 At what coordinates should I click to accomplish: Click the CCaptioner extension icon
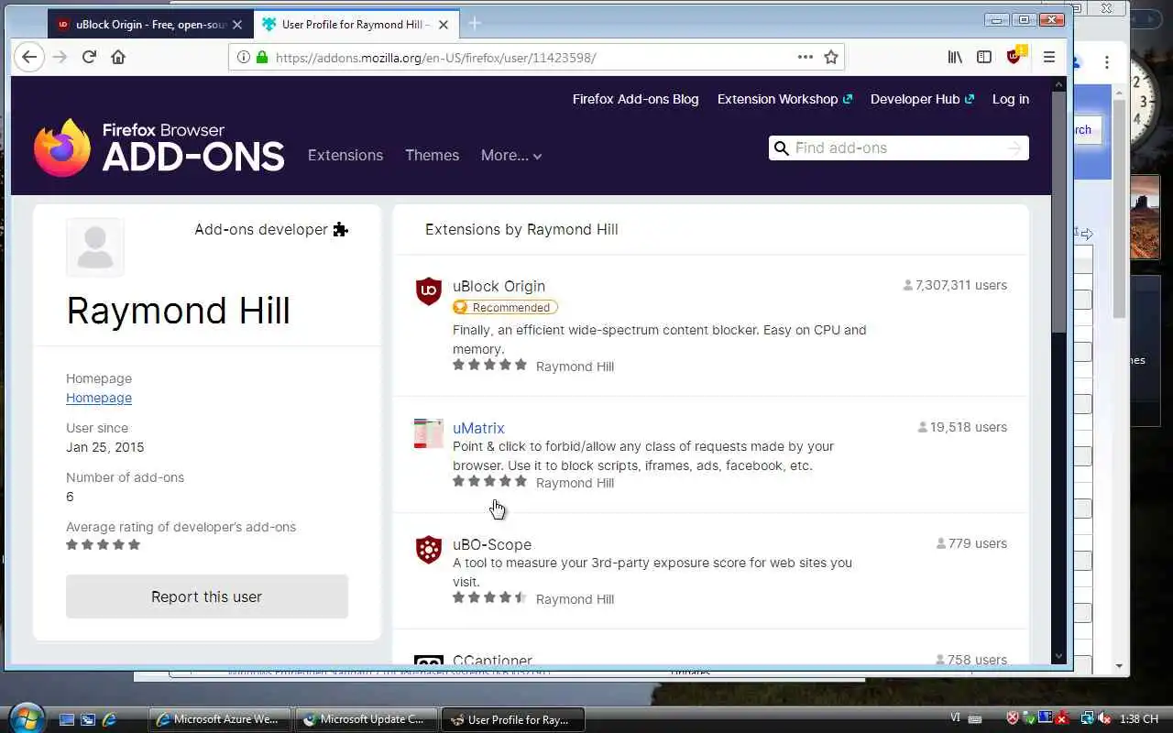point(429,660)
